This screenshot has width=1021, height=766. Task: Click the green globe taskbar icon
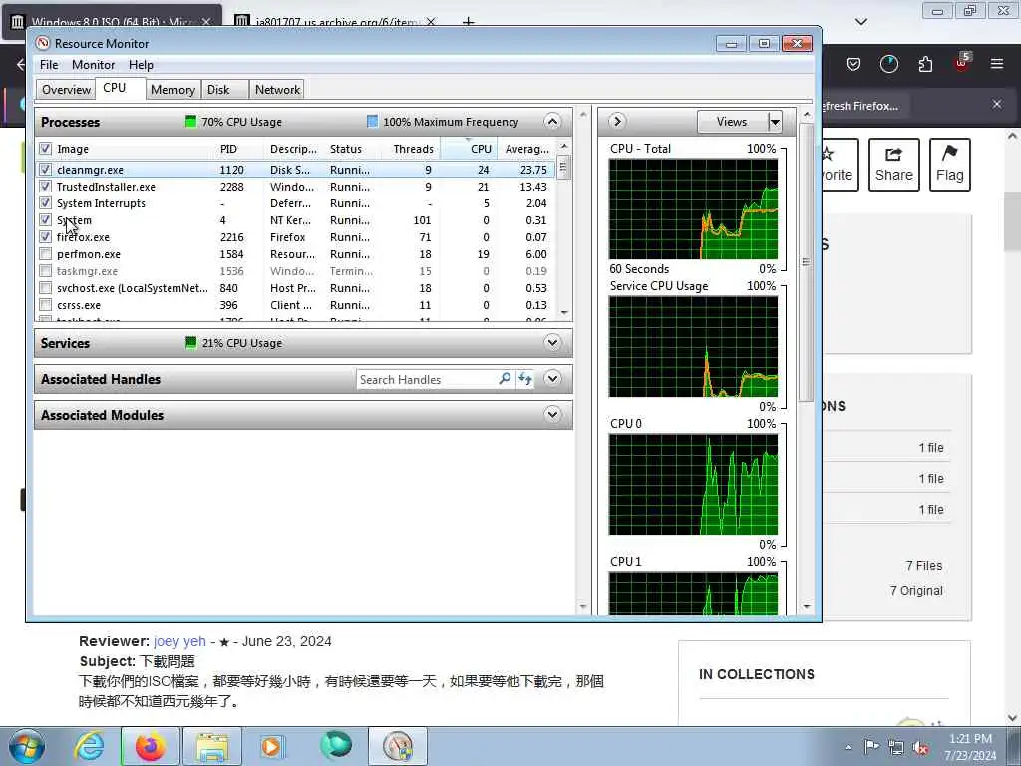(x=336, y=745)
